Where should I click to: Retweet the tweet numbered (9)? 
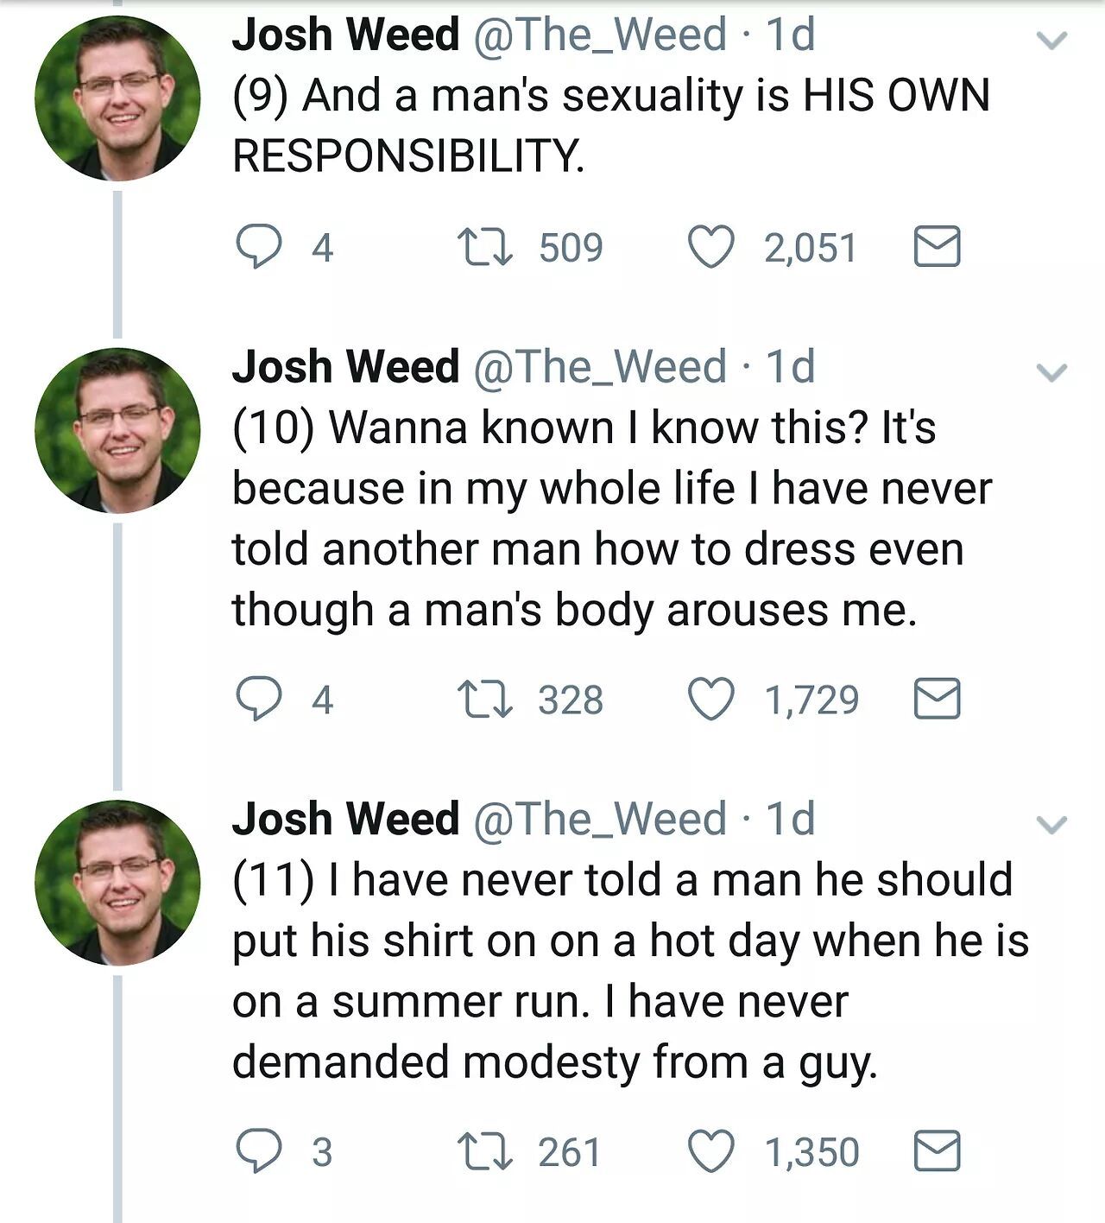485,247
